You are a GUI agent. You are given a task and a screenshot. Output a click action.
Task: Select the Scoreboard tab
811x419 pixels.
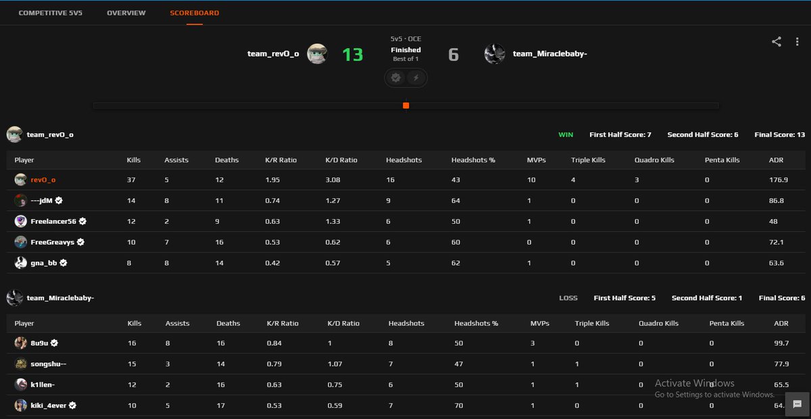point(195,13)
